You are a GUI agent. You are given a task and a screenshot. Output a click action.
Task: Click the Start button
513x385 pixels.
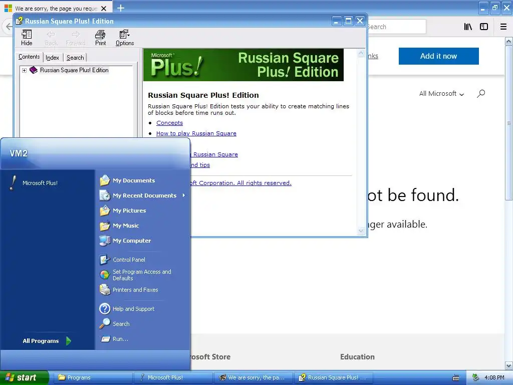[24, 377]
